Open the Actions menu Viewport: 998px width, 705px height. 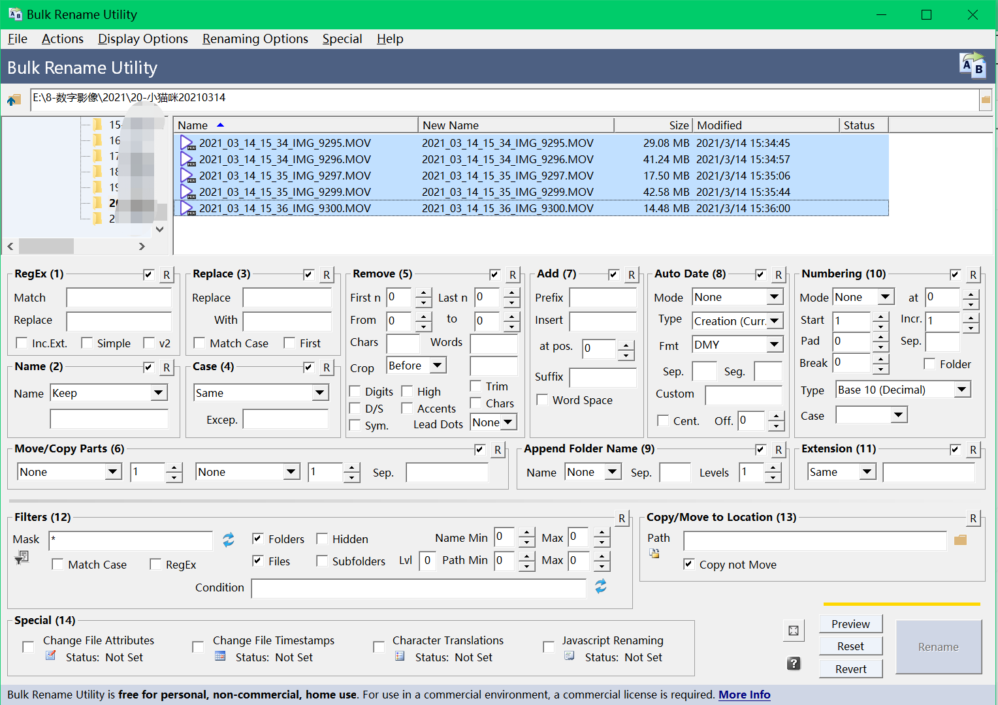coord(63,39)
